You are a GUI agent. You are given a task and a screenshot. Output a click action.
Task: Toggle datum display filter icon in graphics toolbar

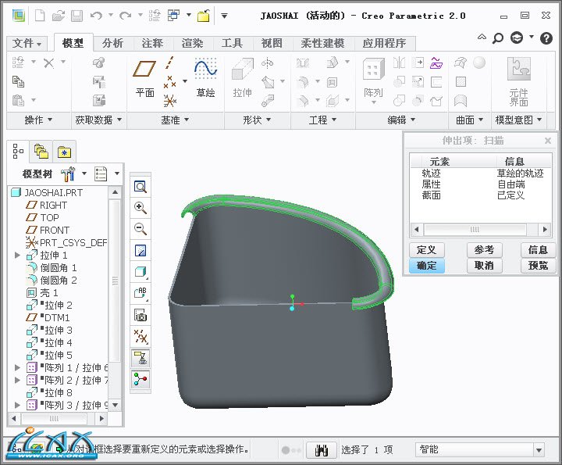140,336
